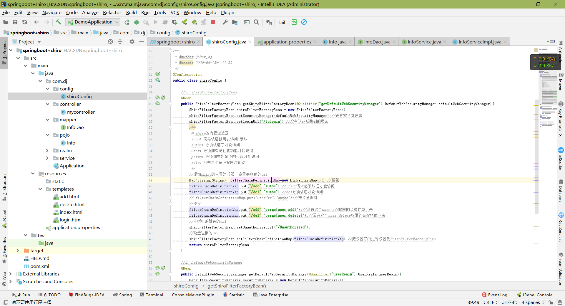Toggle the Structure tool window button

point(4,184)
